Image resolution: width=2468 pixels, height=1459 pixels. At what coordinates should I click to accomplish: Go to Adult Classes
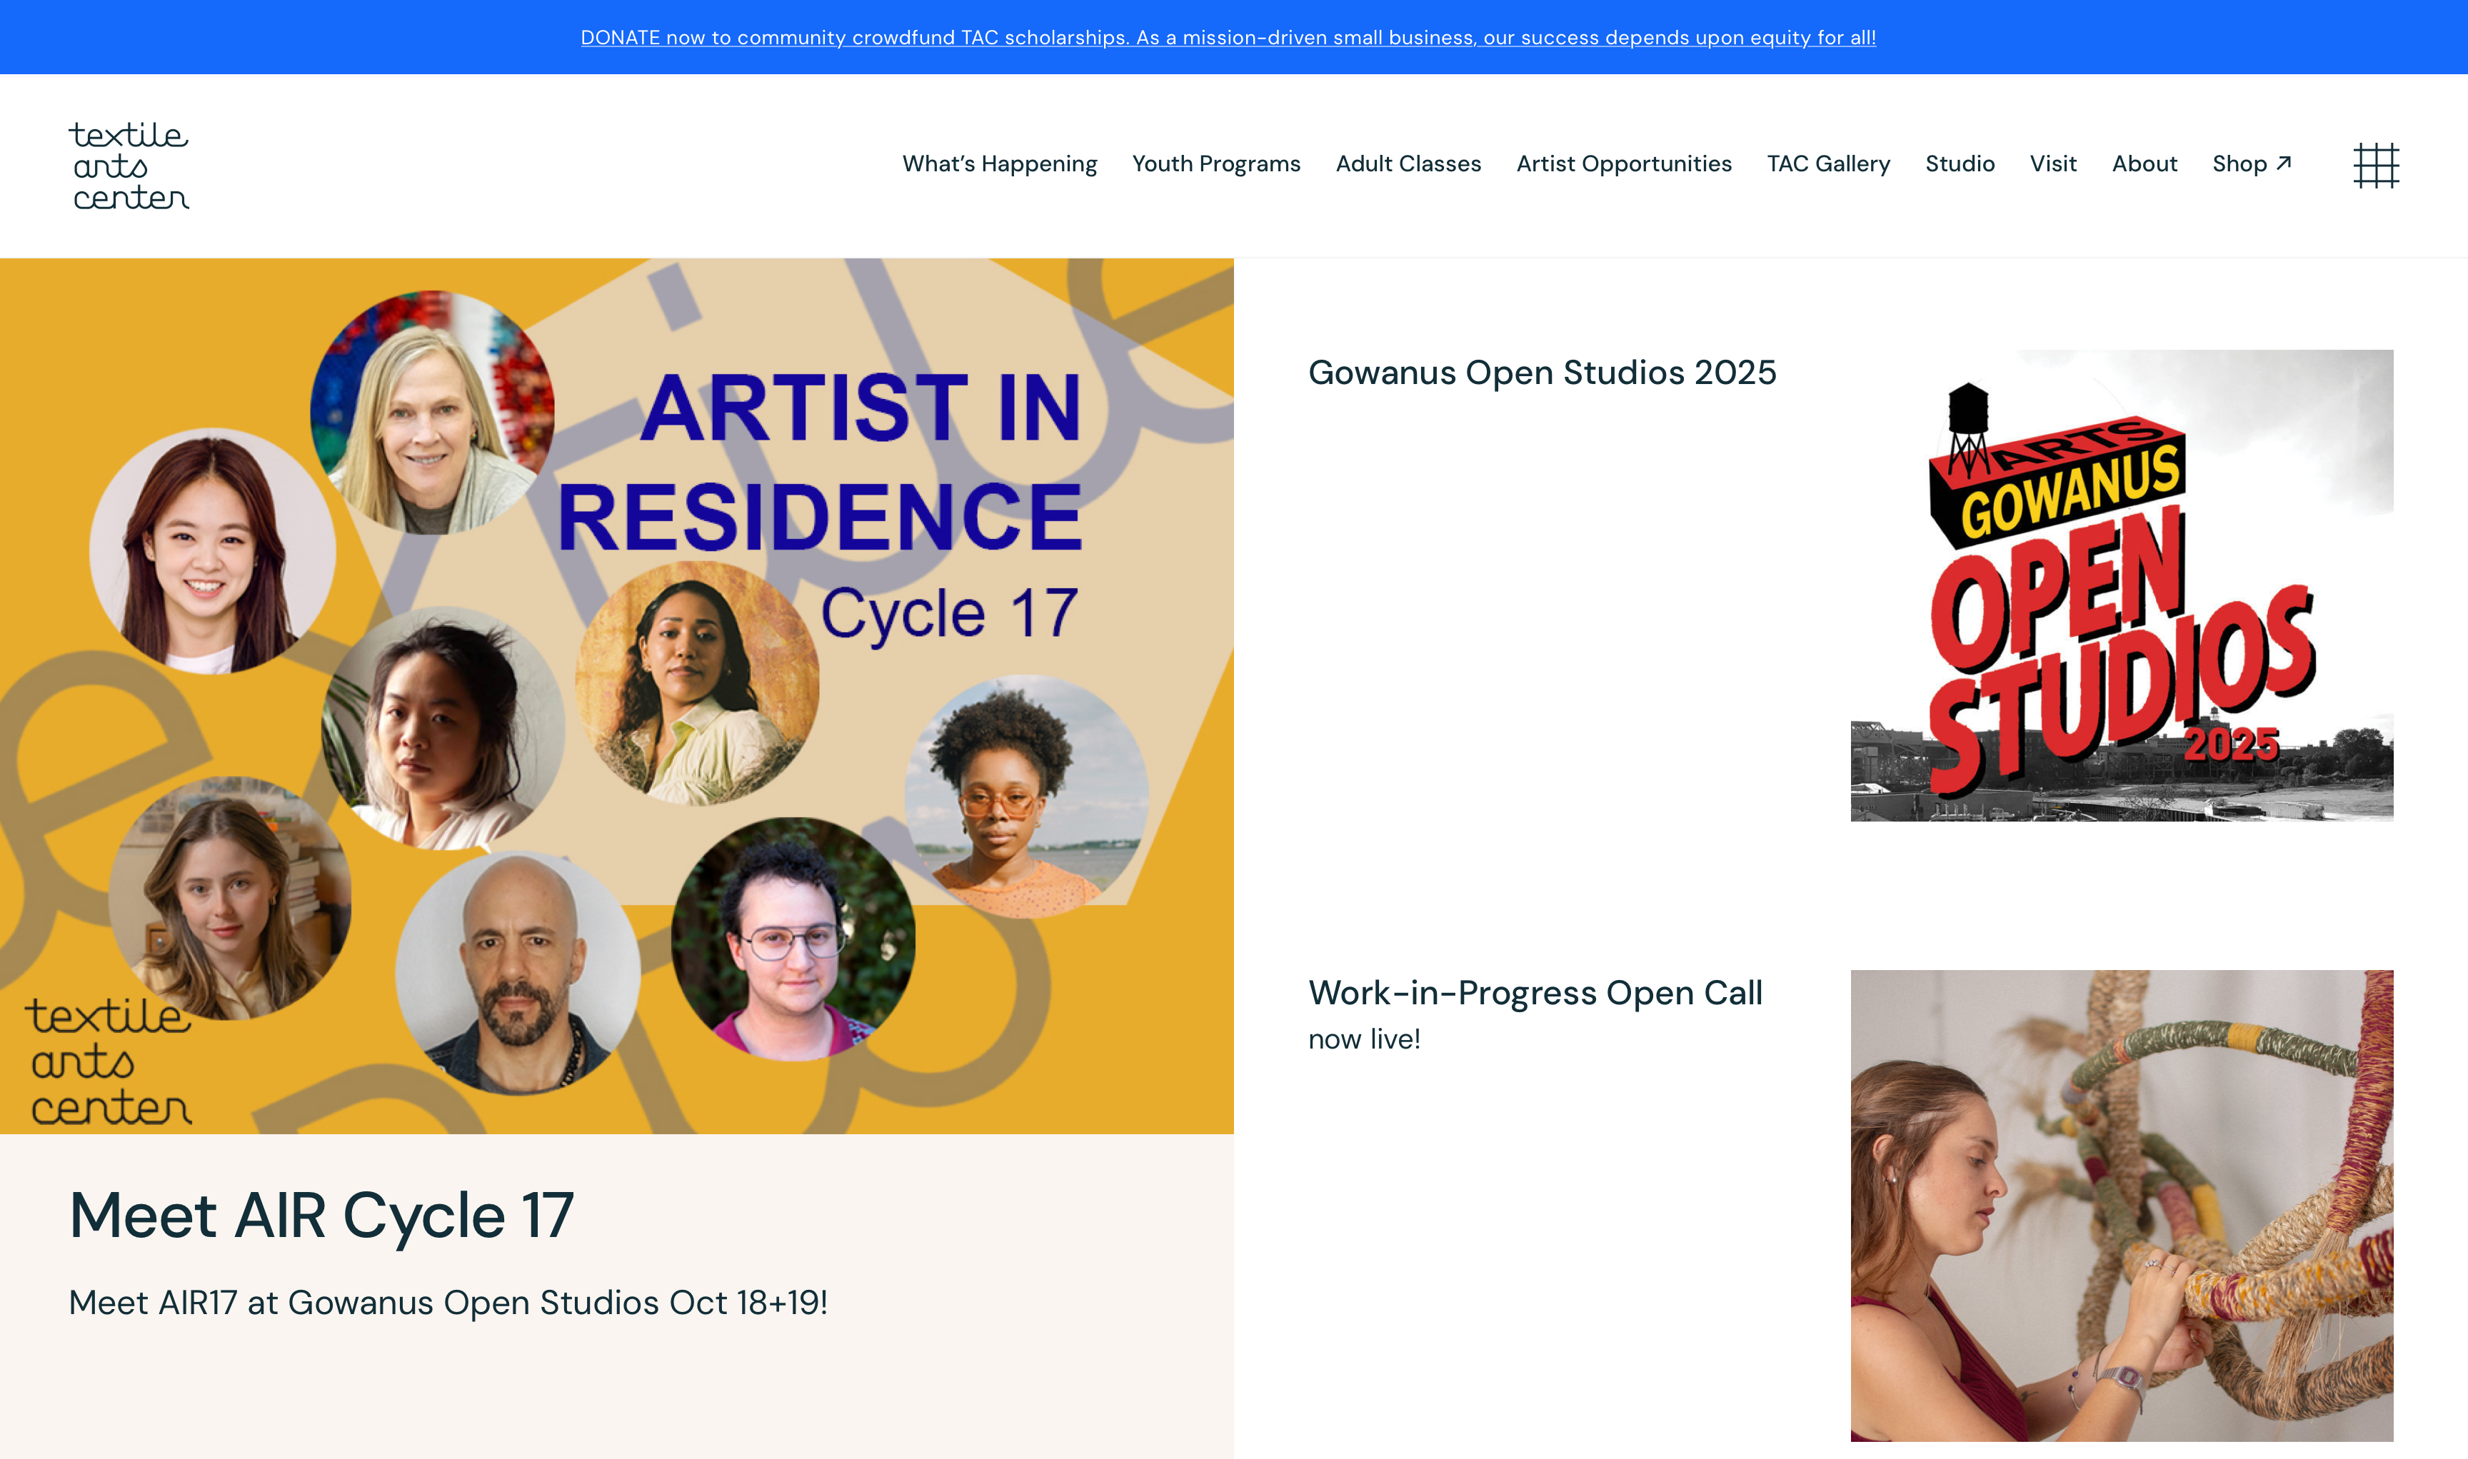[1408, 164]
